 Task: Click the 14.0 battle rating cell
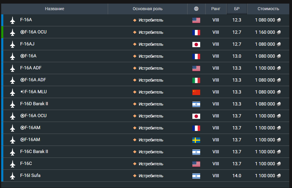click(237, 176)
